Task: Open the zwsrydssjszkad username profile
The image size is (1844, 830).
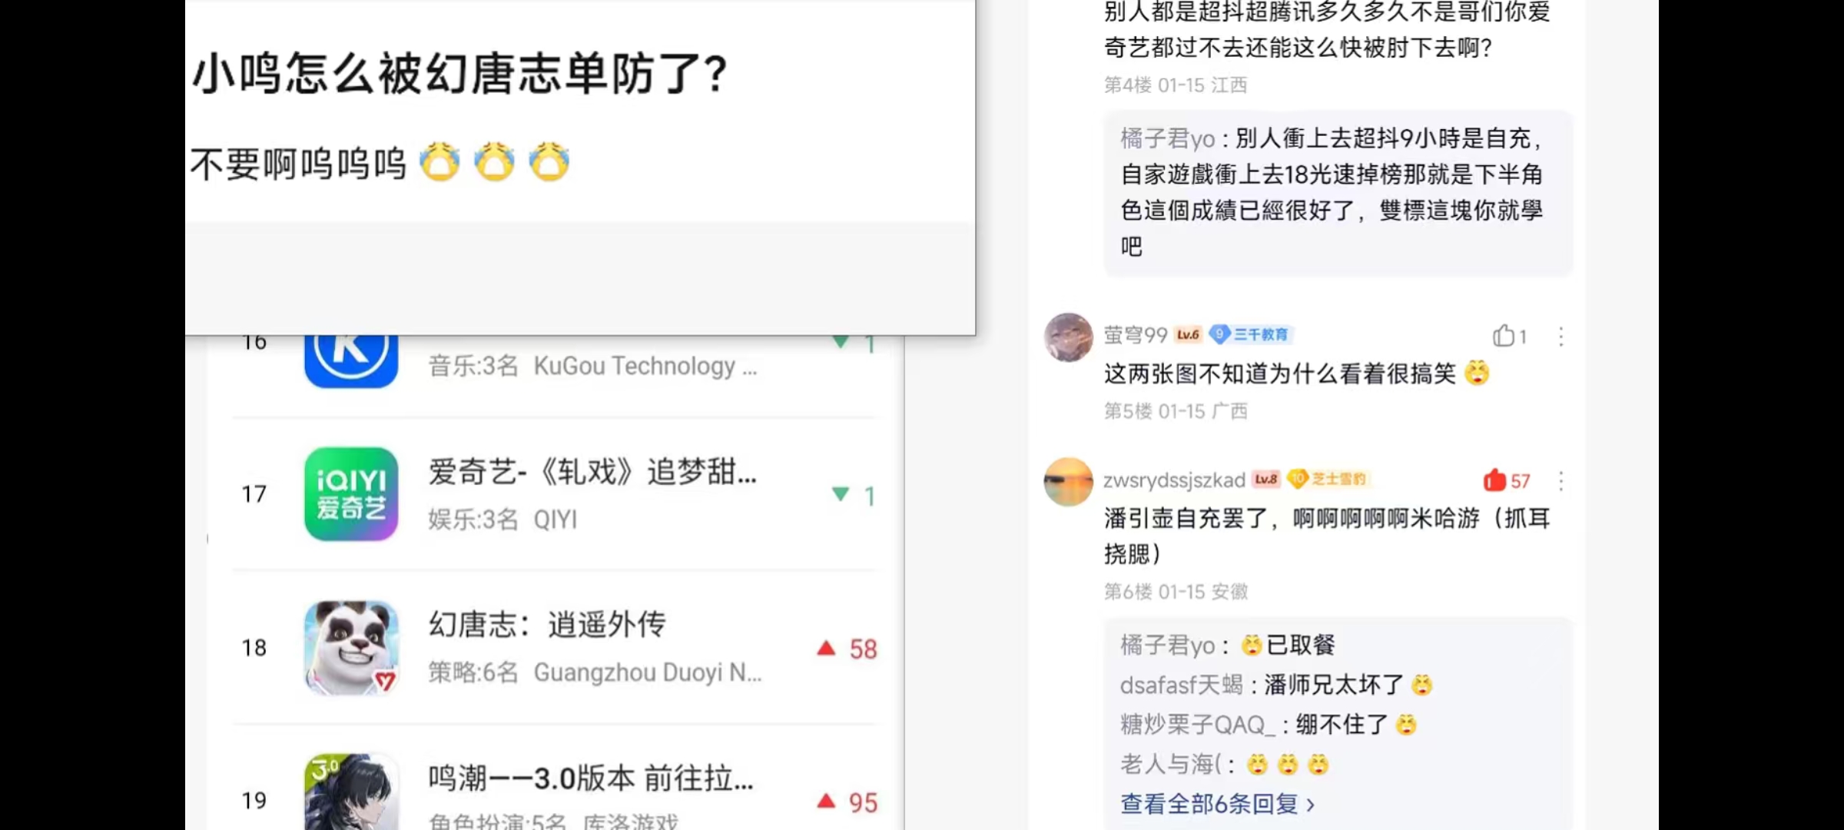Action: 1174,480
